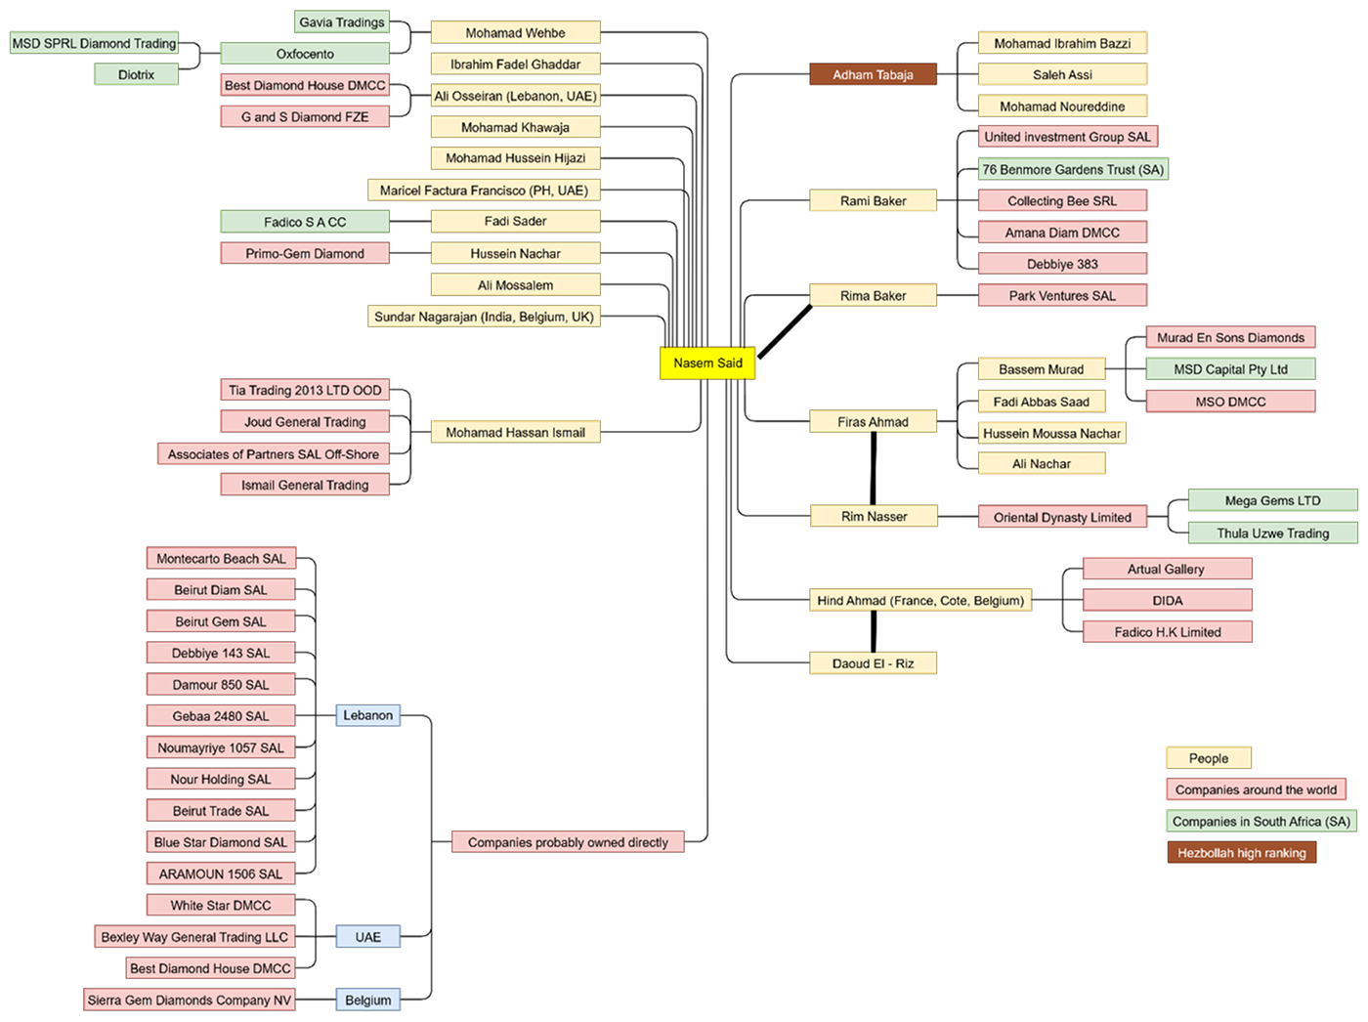Click the Sierra Gem Diamonds Company NV box
1368x1022 pixels.
(x=190, y=1000)
